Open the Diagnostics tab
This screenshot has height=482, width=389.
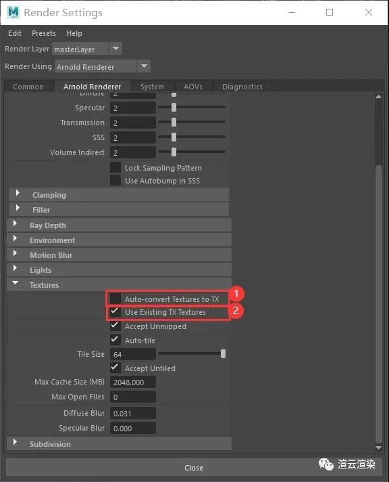tap(242, 87)
